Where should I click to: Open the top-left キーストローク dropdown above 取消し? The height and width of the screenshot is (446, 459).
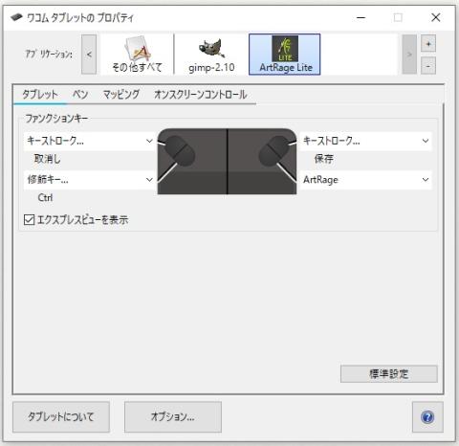click(x=90, y=141)
